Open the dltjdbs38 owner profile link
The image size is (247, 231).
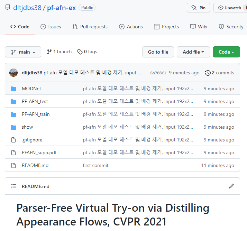coord(27,8)
